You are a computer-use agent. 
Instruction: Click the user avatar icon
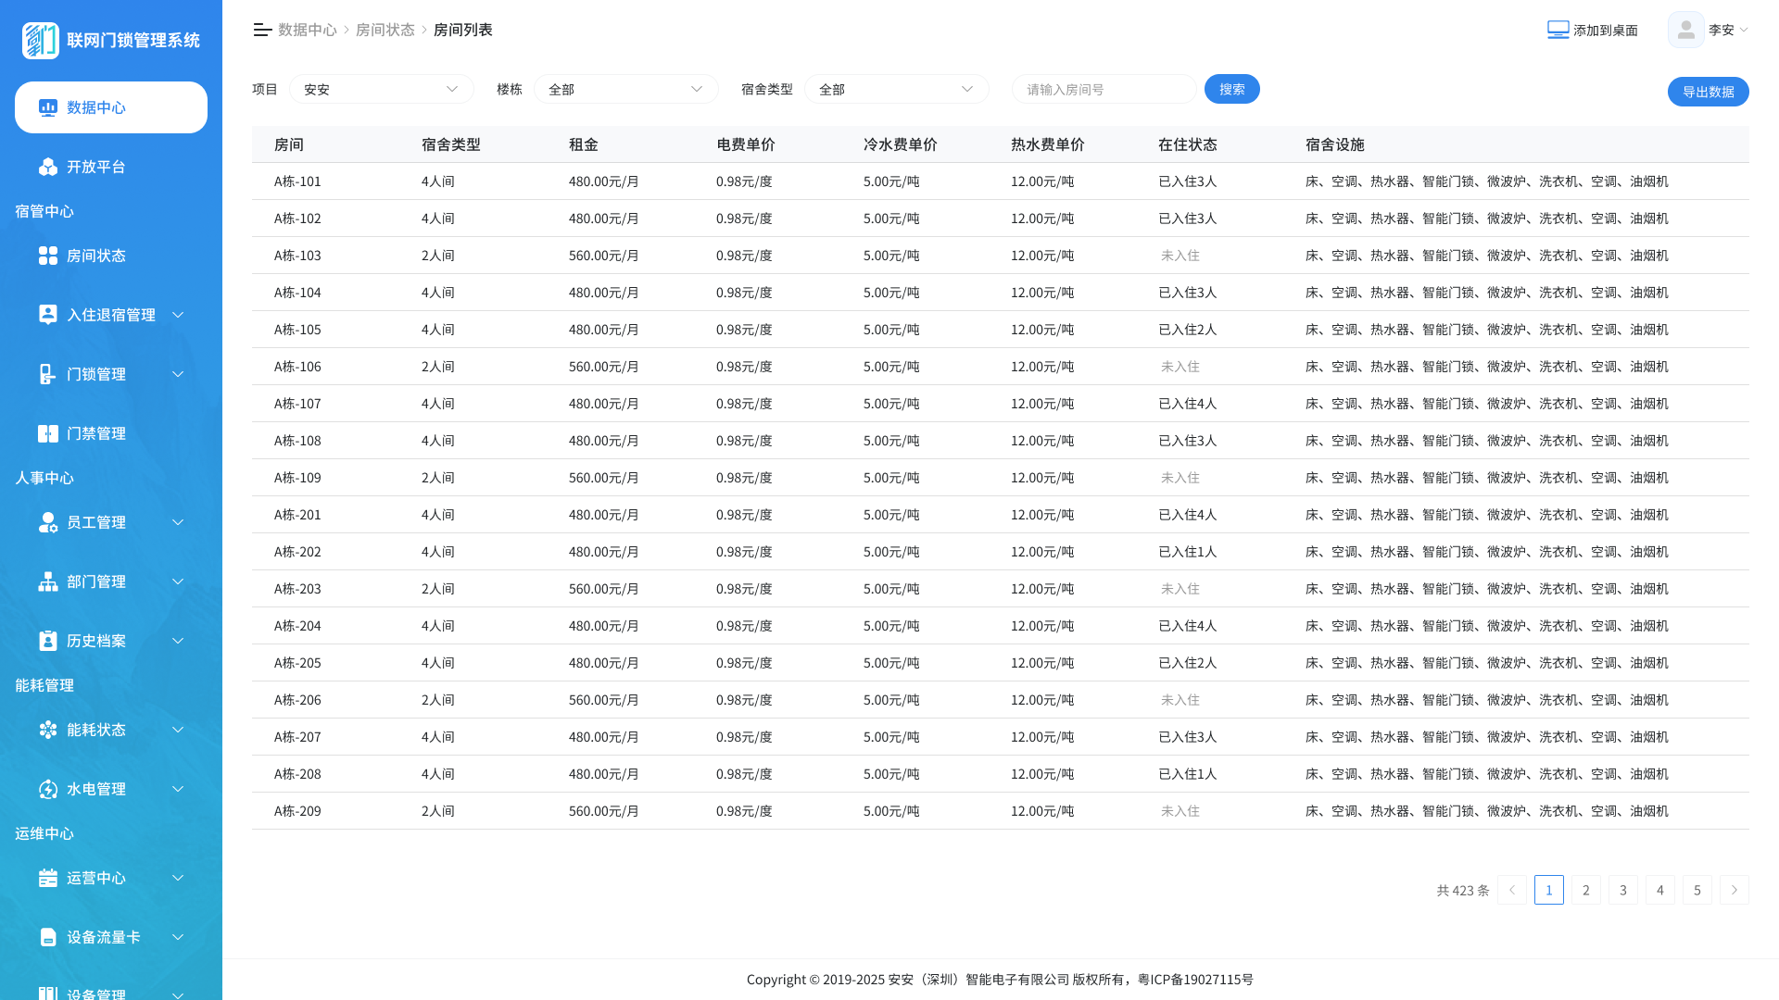point(1686,30)
